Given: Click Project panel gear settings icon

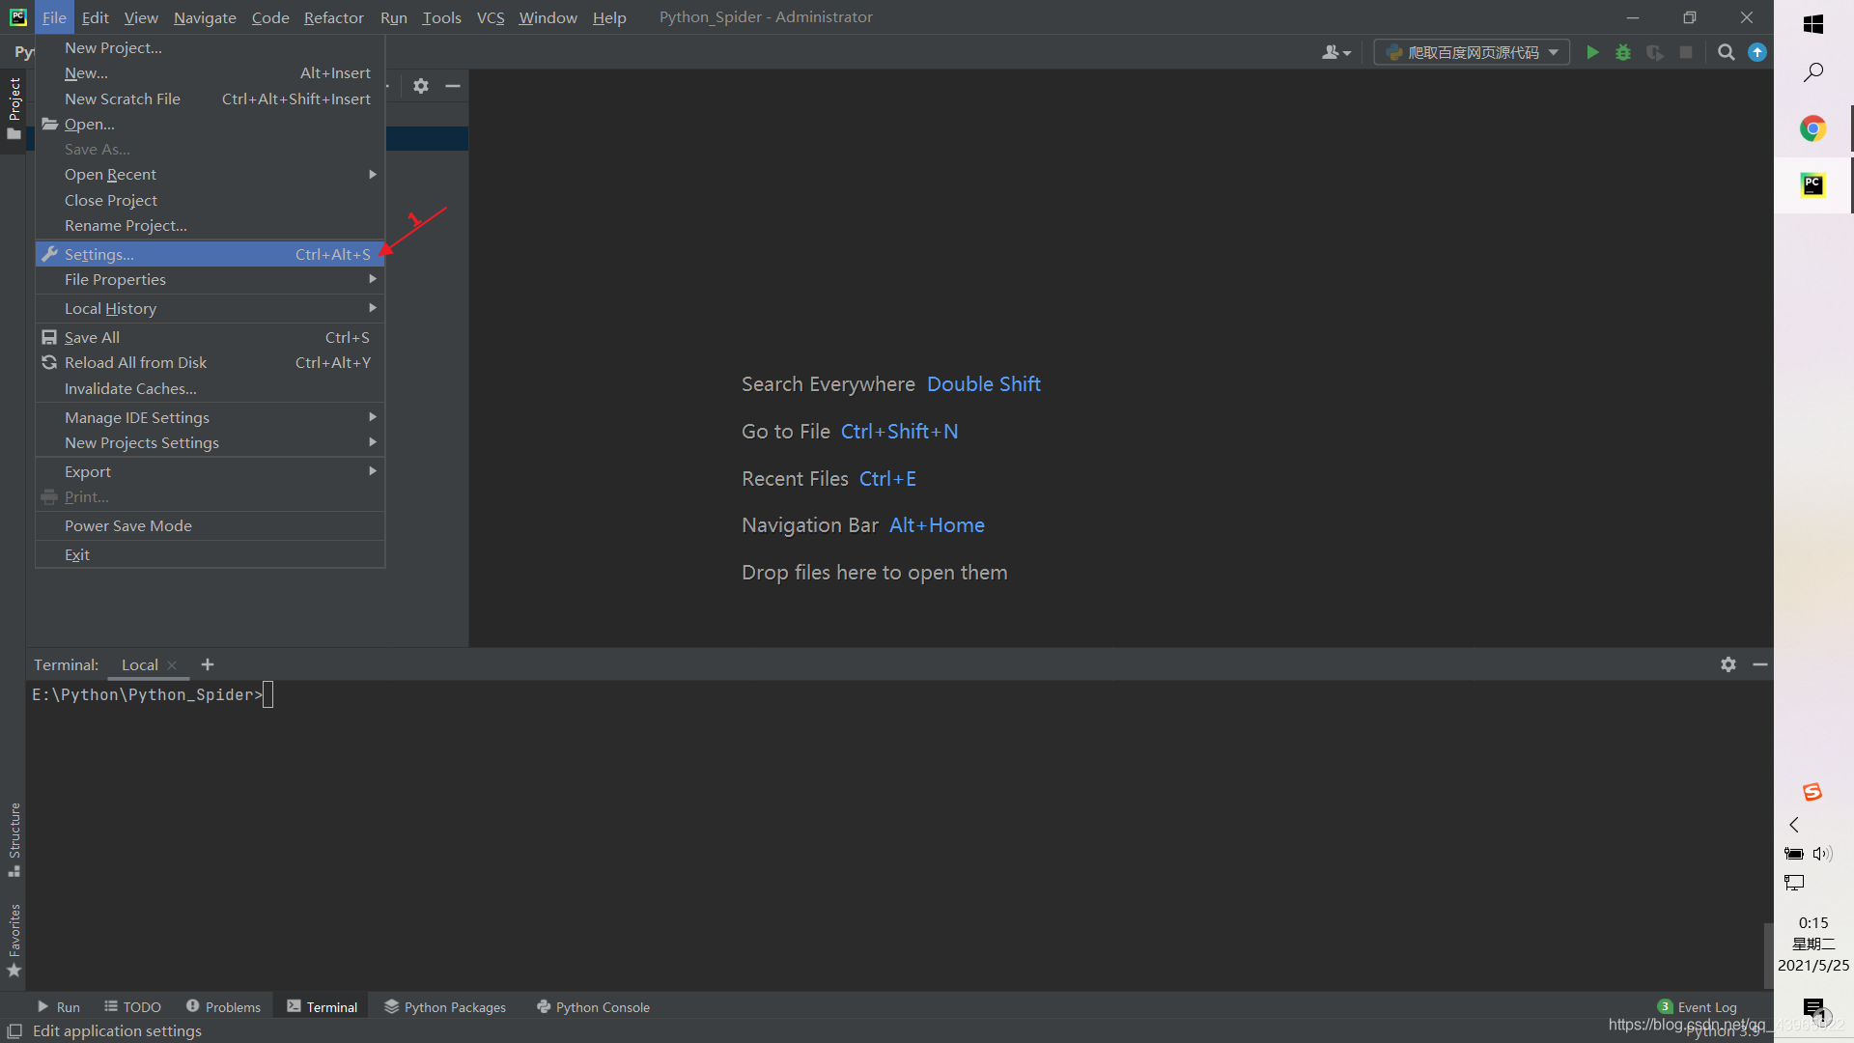Looking at the screenshot, I should [x=421, y=86].
